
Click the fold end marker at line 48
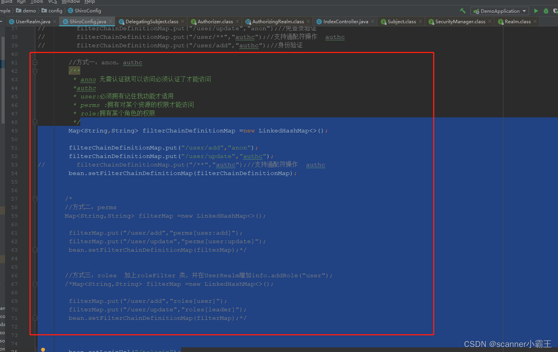click(35, 122)
